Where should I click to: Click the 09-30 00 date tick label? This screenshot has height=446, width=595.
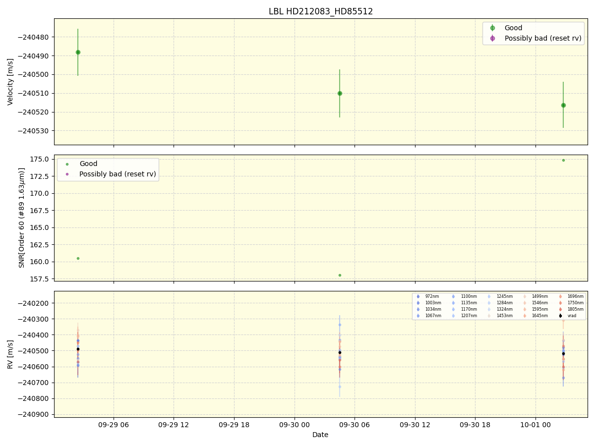(295, 425)
